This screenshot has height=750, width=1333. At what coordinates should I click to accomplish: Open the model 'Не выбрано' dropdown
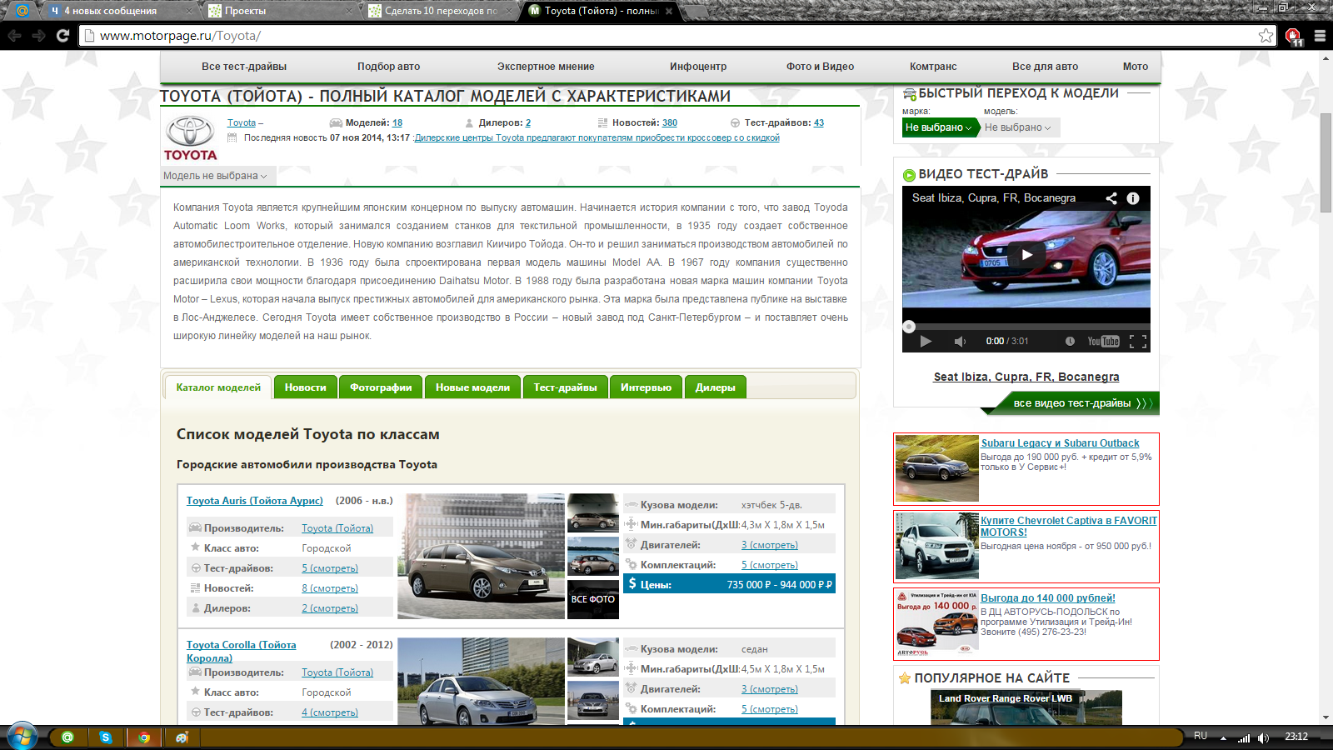(x=1020, y=127)
